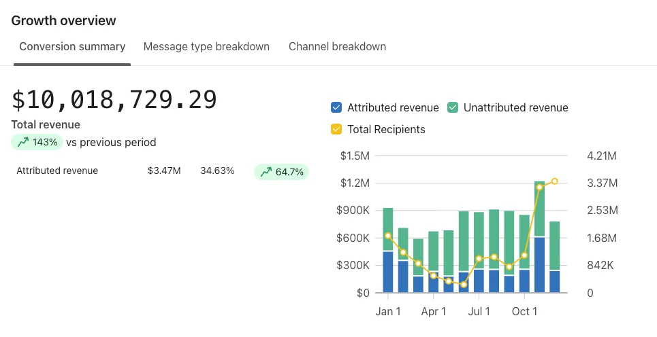Click the 1.68M recipients axis label
Screen dimensions: 657x337
tap(602, 238)
